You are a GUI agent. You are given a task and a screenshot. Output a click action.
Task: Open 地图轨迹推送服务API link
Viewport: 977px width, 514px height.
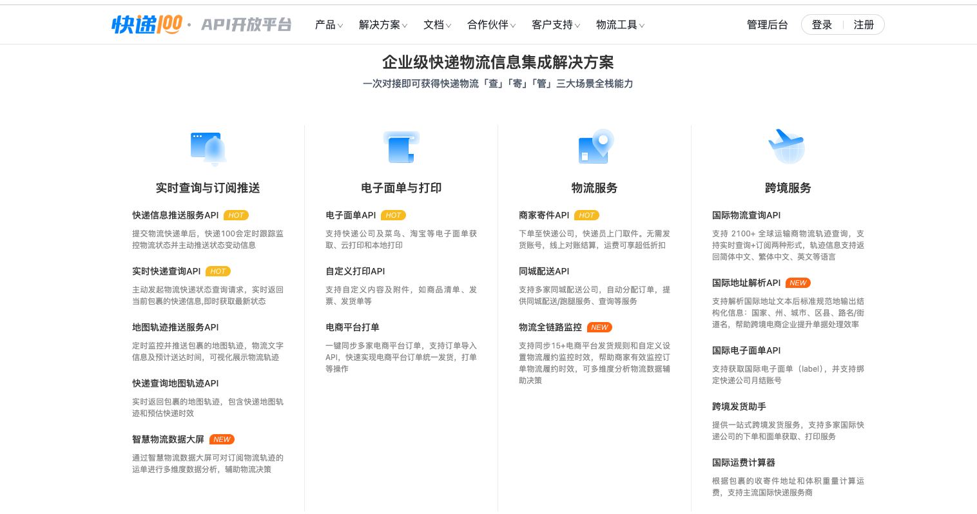click(x=175, y=327)
